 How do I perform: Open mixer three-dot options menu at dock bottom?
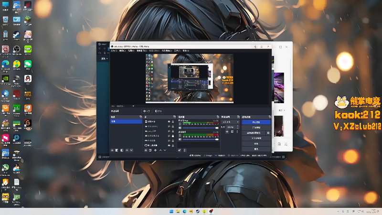pos(184,150)
